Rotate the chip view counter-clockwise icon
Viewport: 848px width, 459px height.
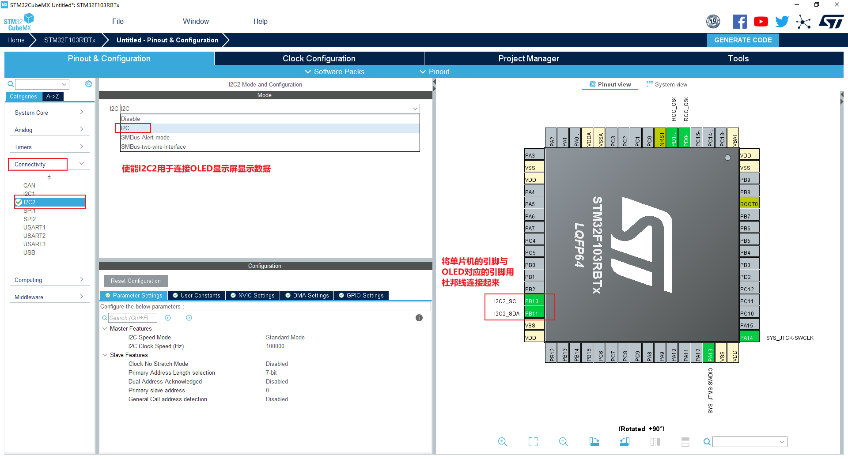pyautogui.click(x=625, y=442)
